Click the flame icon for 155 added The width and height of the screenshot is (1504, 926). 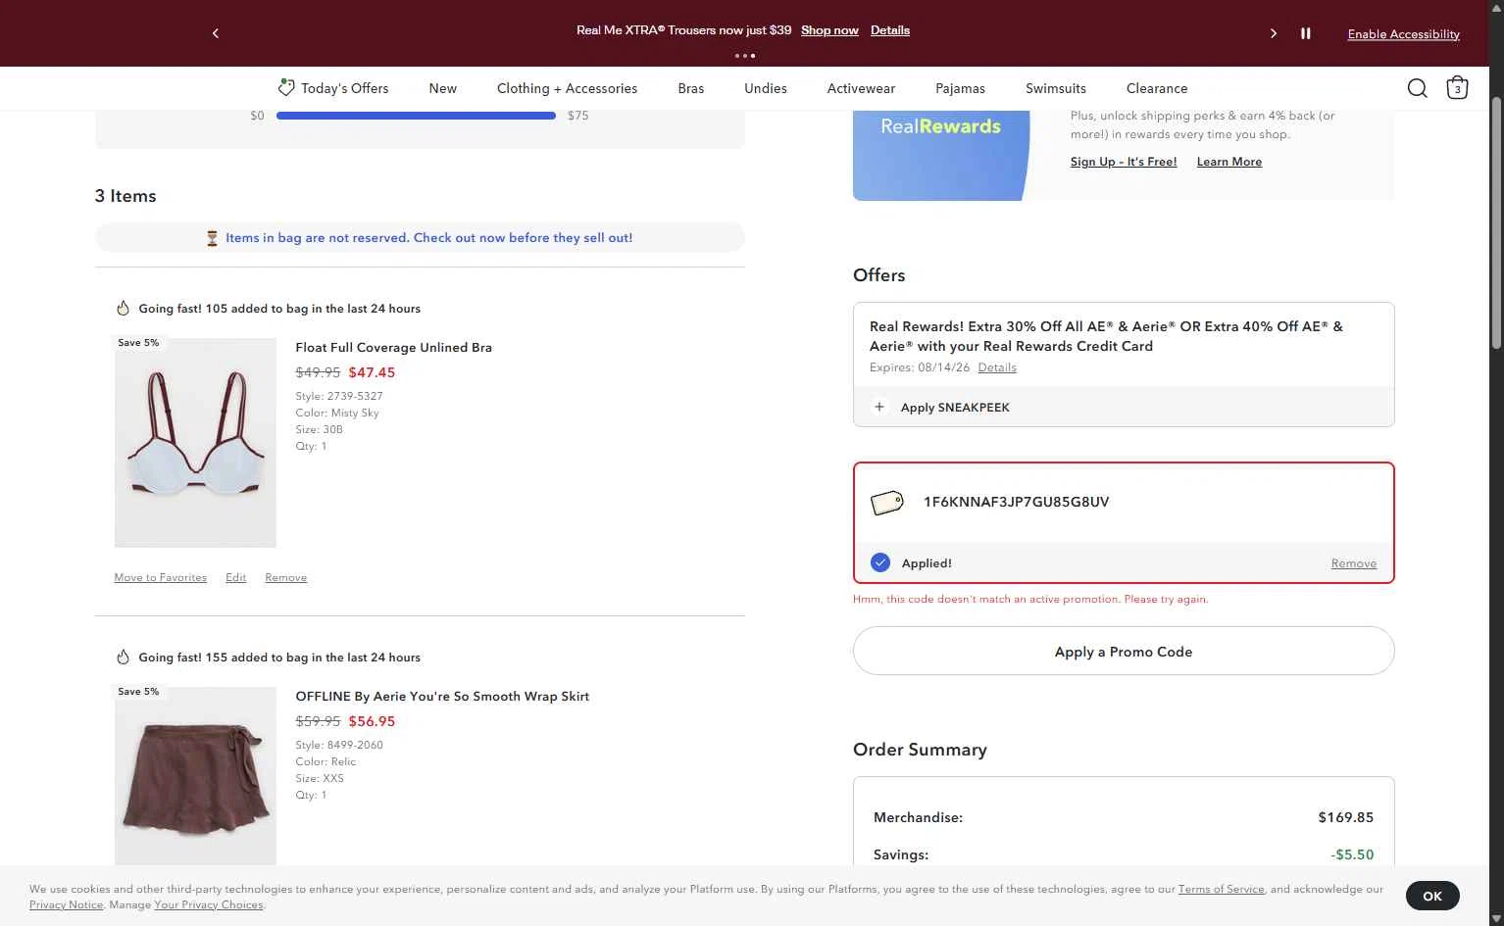point(123,658)
